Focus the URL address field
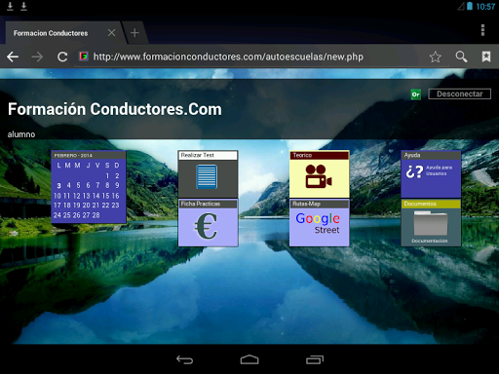The width and height of the screenshot is (499, 374). tap(228, 56)
